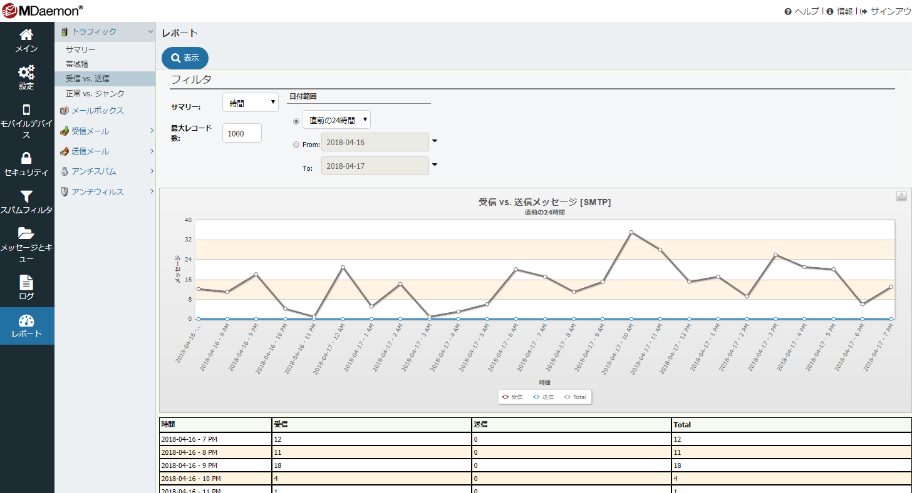Click the 表示 button

point(185,58)
